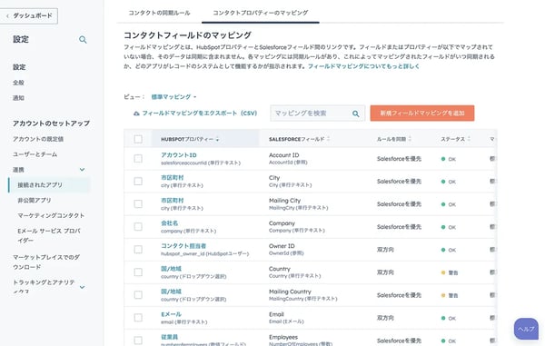Image resolution: width=545 pixels, height=346 pixels.
Task: Toggle the select-all checkbox in table header
Action: 138,139
